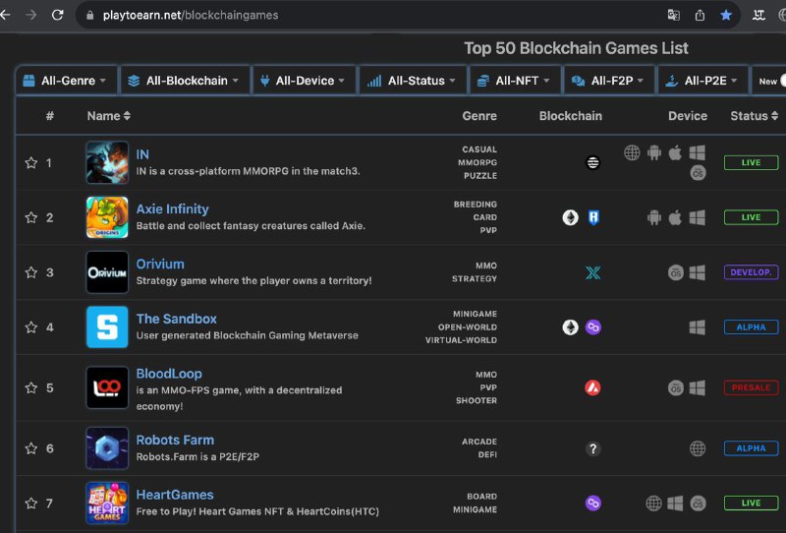This screenshot has width=786, height=533.
Task: Open the All-Genre filter dropdown
Action: [x=67, y=81]
